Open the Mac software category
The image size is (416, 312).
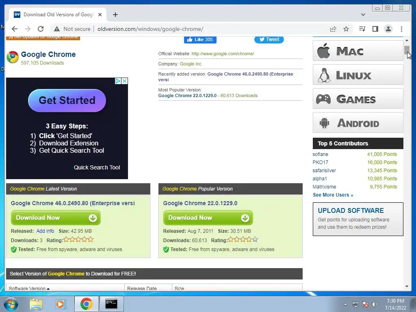pos(358,51)
